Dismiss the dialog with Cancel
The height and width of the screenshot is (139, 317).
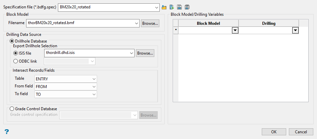301,132
